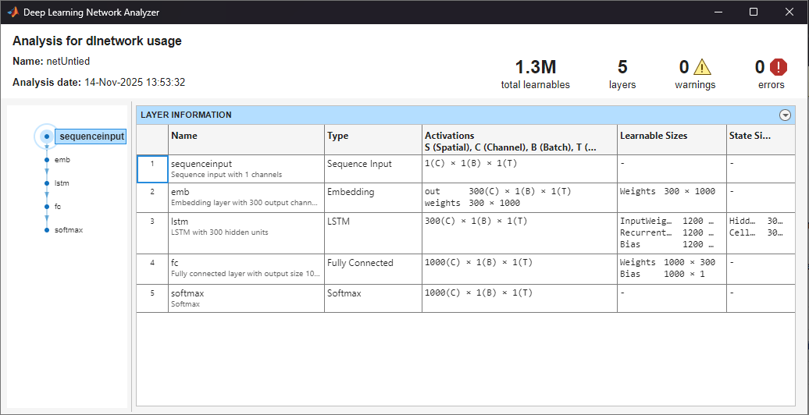Click the 1.3M total learnables value
Screen dimensions: 809x415
coord(535,67)
